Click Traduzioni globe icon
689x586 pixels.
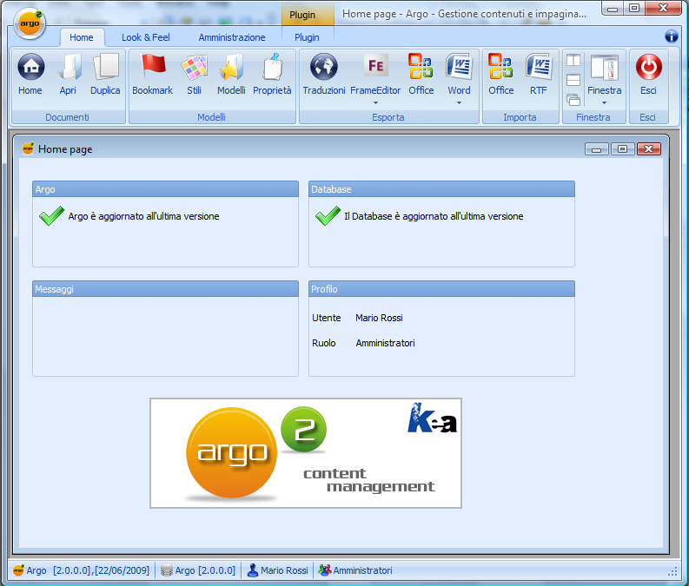(324, 67)
